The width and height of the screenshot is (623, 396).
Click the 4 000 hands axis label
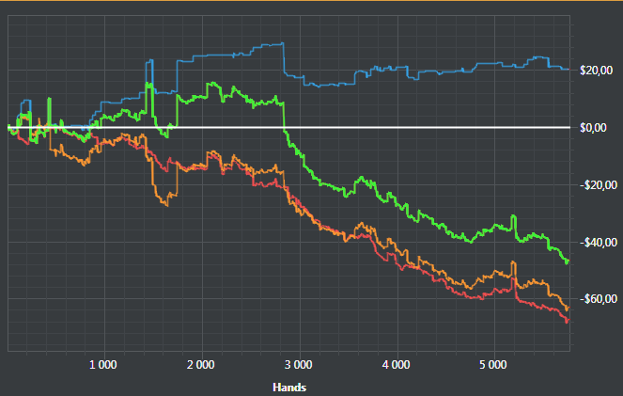[x=397, y=365]
